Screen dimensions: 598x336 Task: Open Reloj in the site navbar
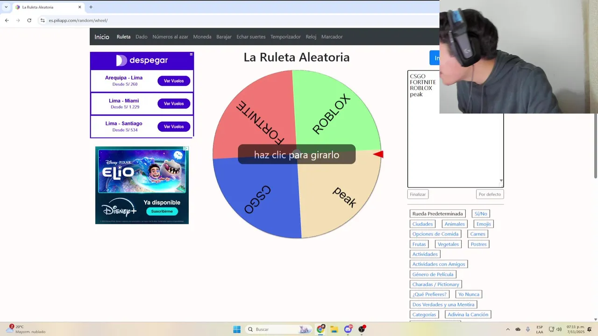(x=311, y=37)
